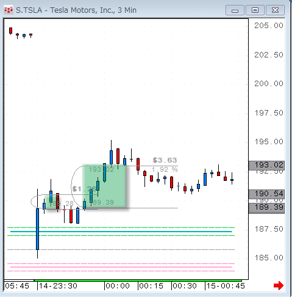Image resolution: width=292 pixels, height=297 pixels.
Task: Click the red scroll-right arrow
Action: tap(279, 285)
